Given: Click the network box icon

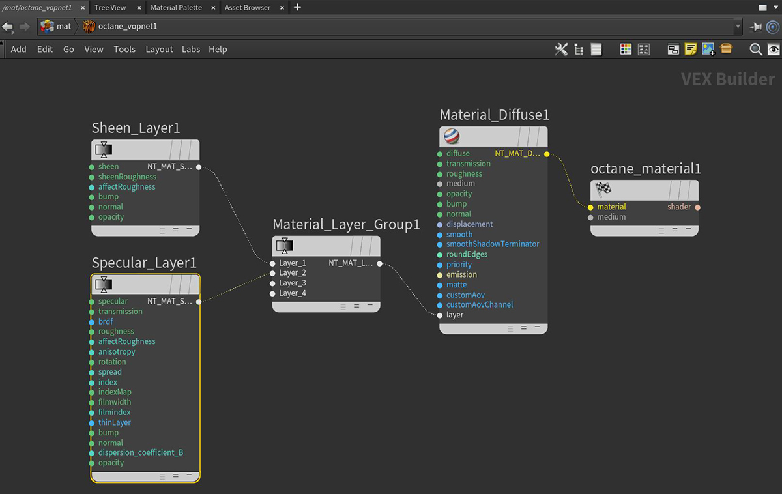Looking at the screenshot, I should pos(673,50).
